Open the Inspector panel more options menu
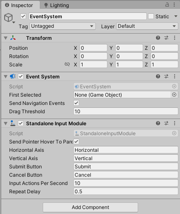The width and height of the screenshot is (180, 214). pos(174,5)
